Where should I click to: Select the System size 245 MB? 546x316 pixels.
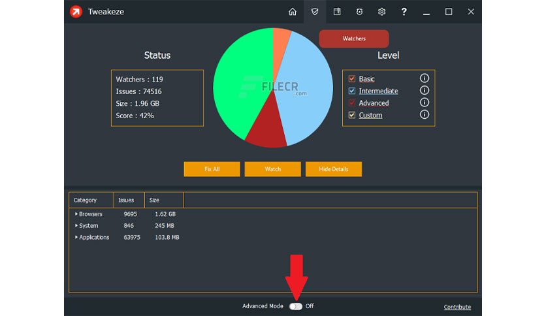click(165, 225)
